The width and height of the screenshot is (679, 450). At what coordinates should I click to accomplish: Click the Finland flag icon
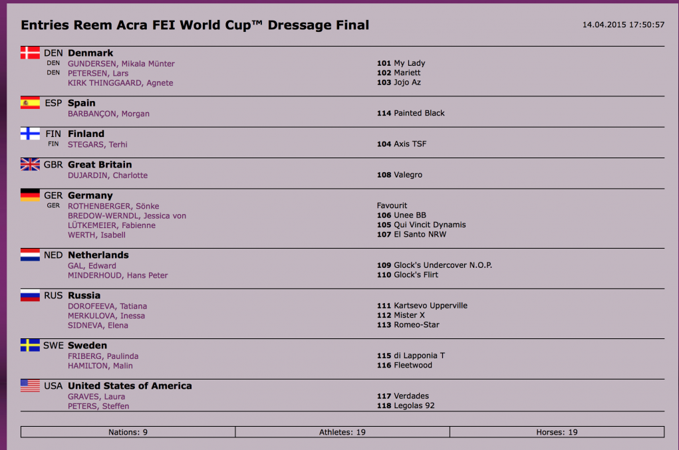(x=30, y=134)
